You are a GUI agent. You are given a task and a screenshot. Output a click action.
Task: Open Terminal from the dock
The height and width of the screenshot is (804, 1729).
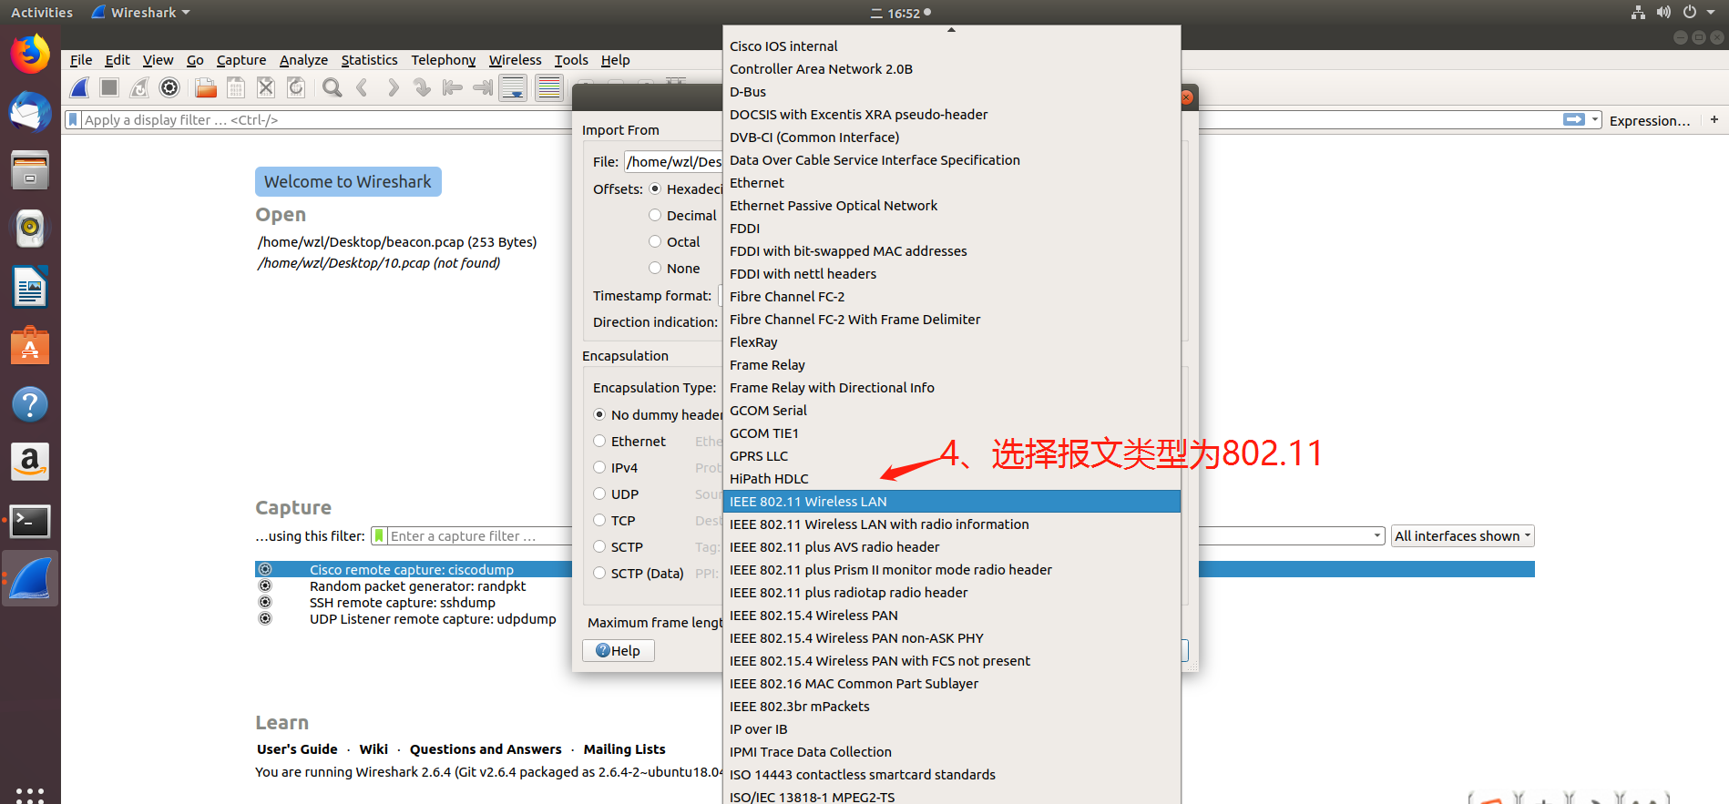pos(30,522)
